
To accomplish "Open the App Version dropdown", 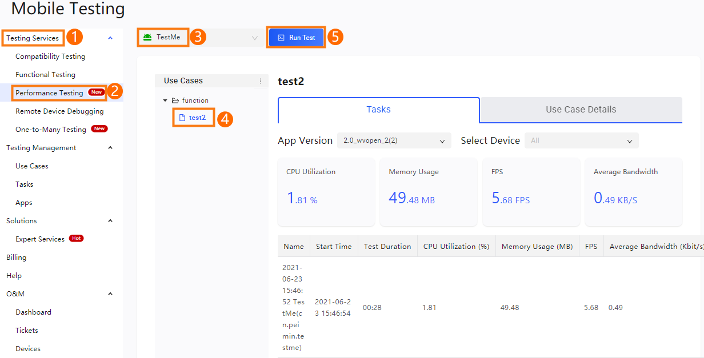I will coord(394,140).
